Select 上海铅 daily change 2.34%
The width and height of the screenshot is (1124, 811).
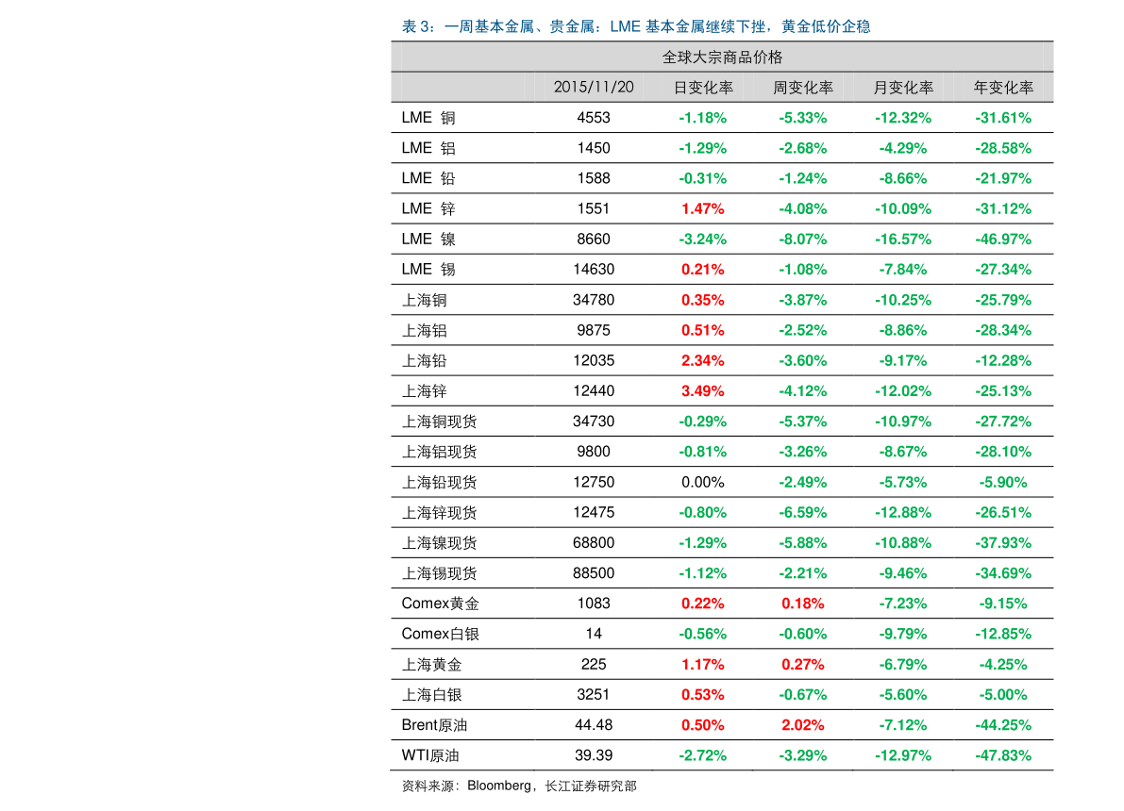click(x=702, y=361)
